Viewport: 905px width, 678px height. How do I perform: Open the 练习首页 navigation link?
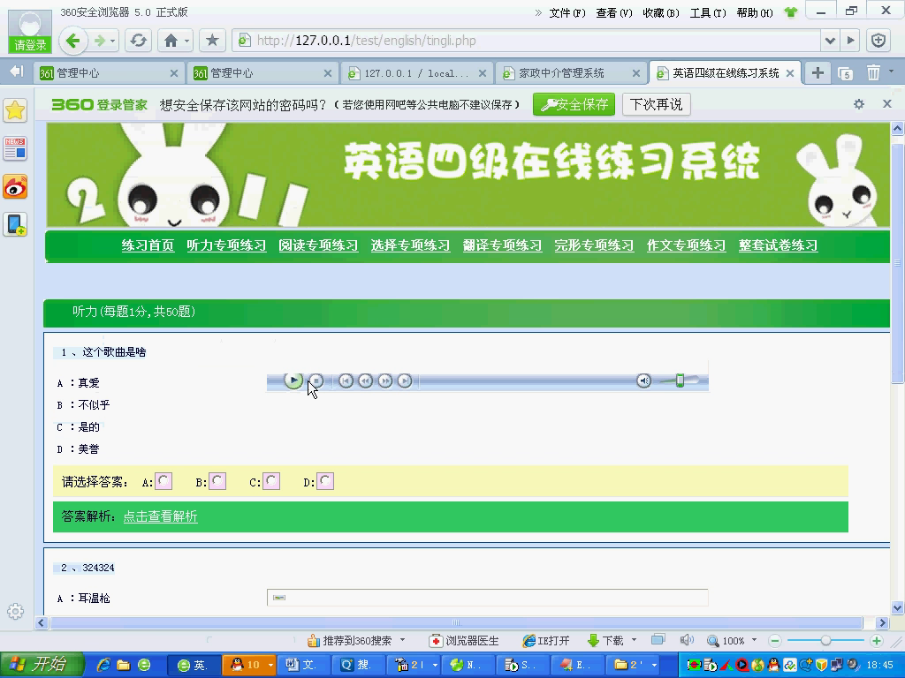(x=148, y=245)
